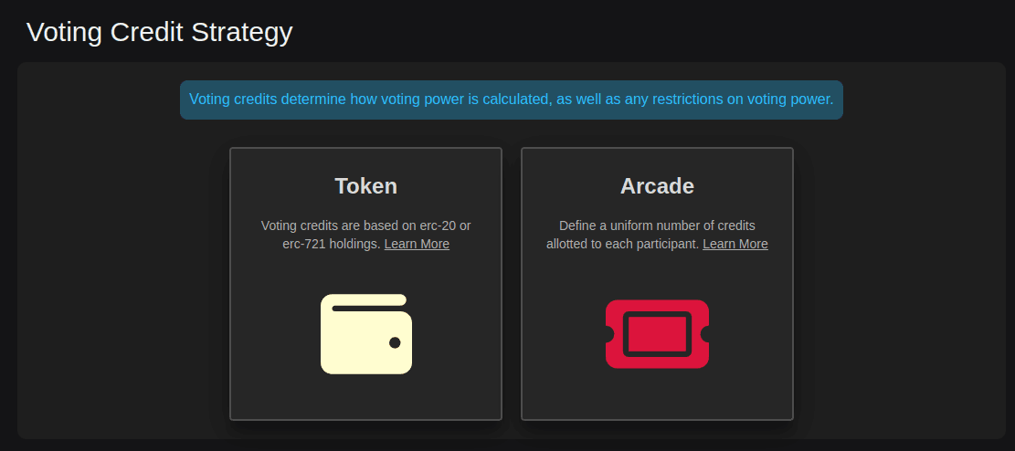Click the Token card description text
1015x451 pixels.
click(x=365, y=225)
